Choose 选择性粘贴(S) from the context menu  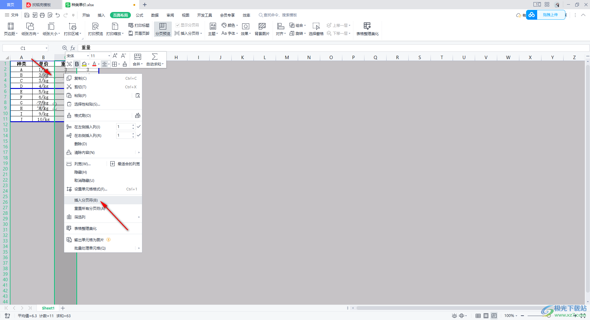[103, 104]
